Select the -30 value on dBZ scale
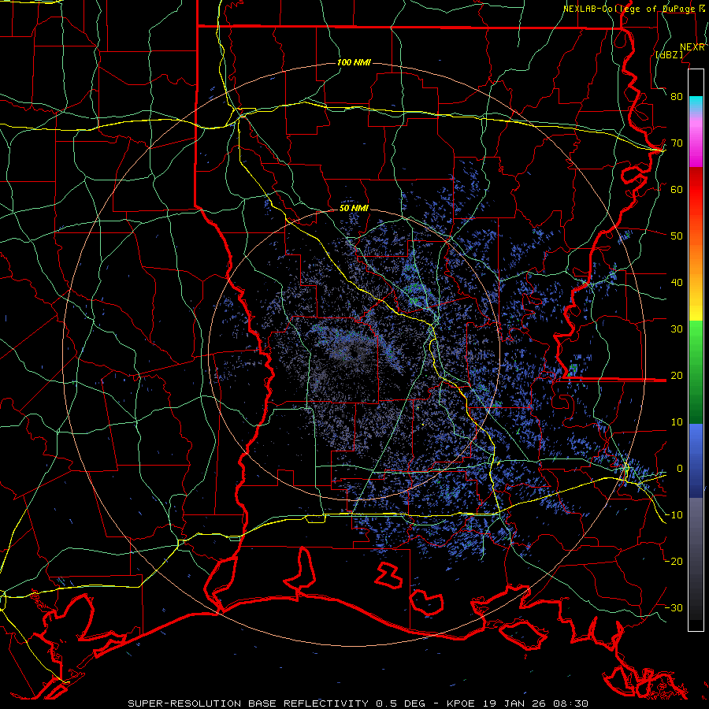The image size is (709, 709). tap(674, 608)
